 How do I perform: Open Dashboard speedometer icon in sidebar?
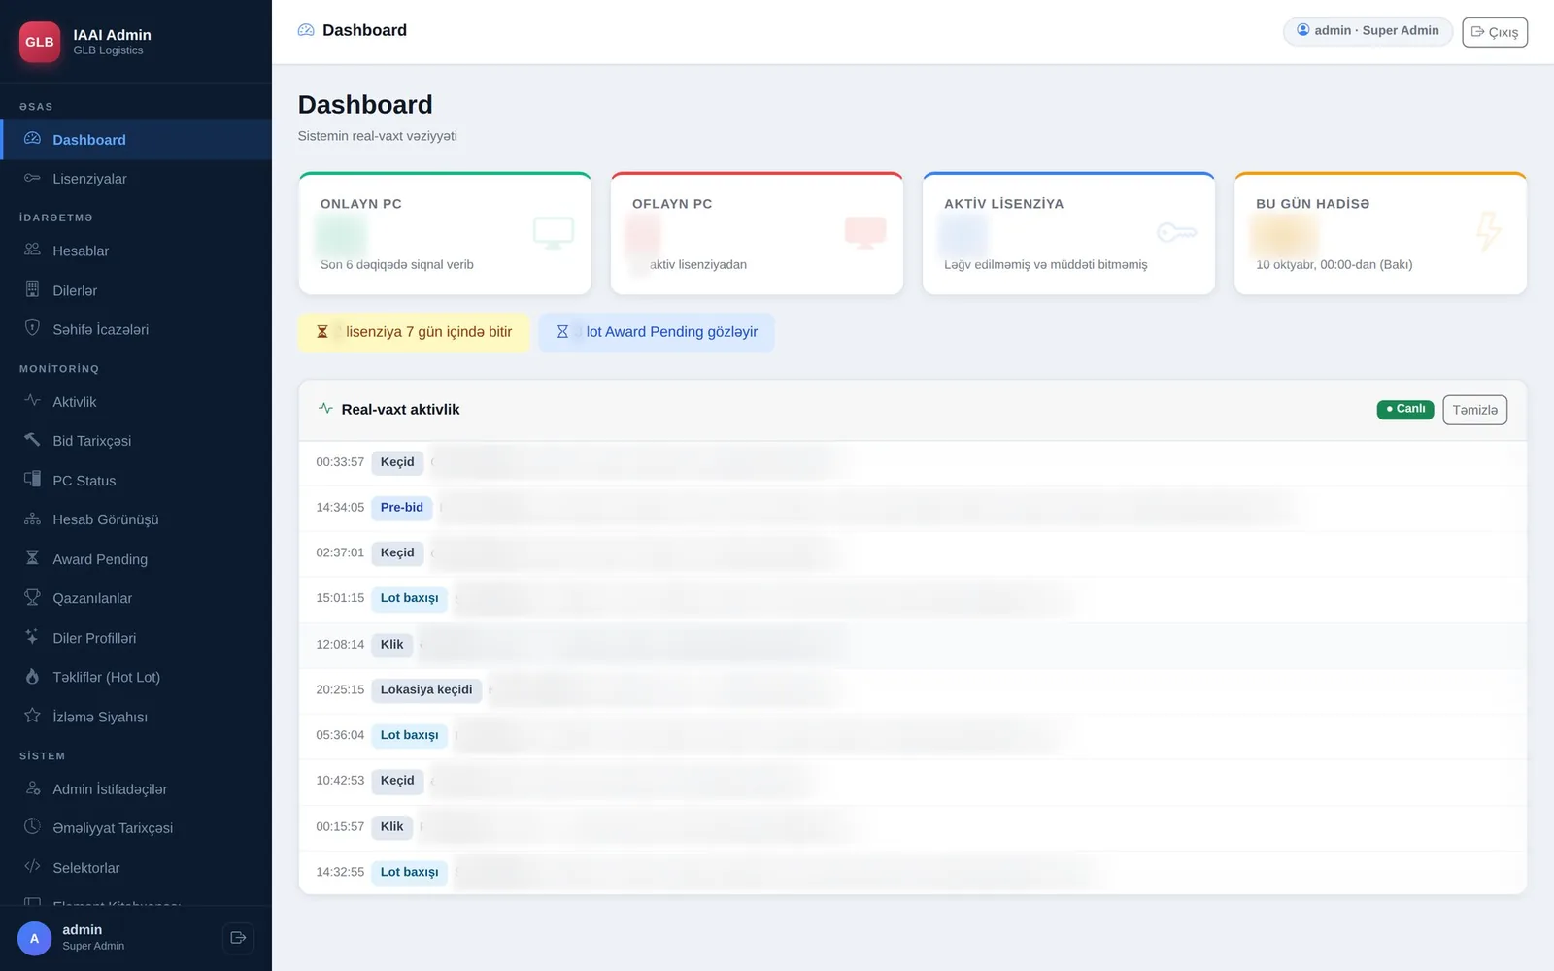(32, 139)
